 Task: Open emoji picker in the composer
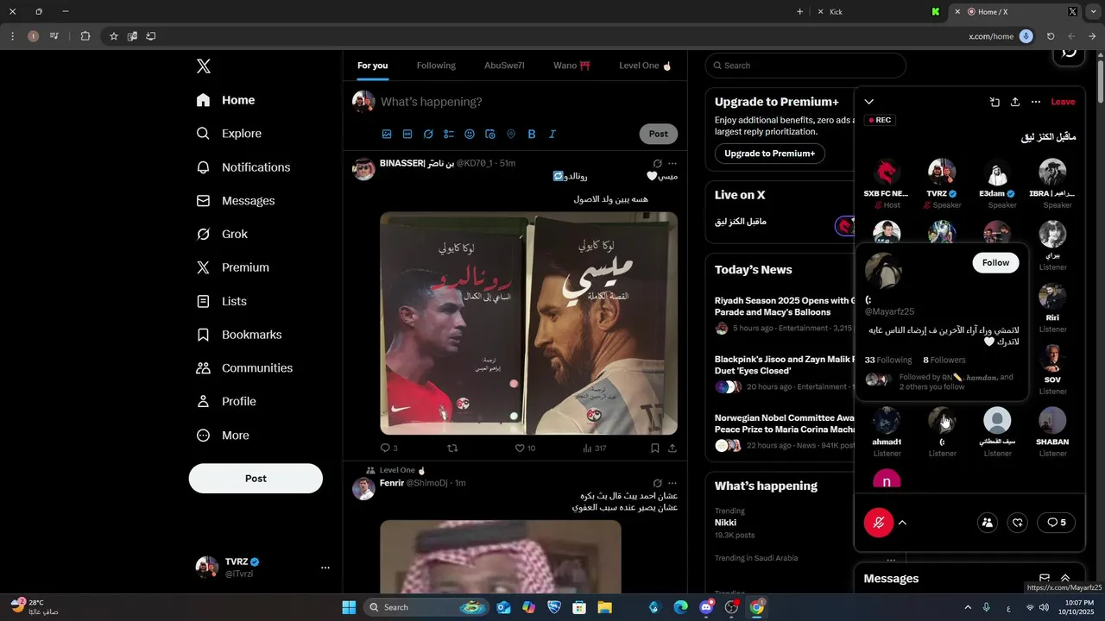point(470,135)
